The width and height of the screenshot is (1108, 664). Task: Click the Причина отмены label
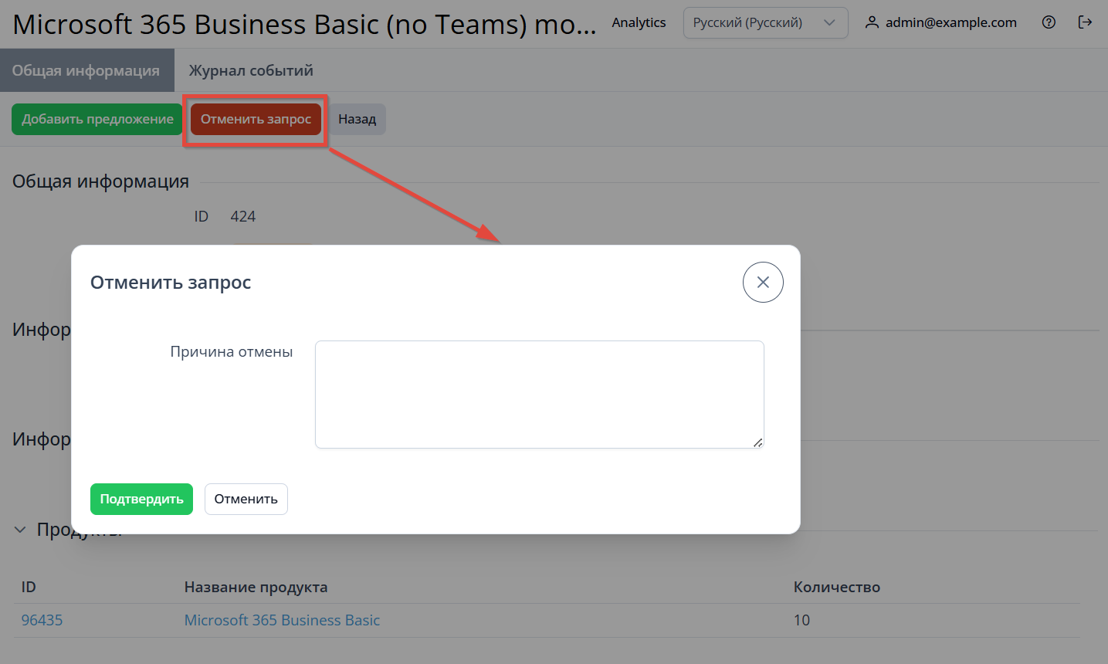[232, 351]
